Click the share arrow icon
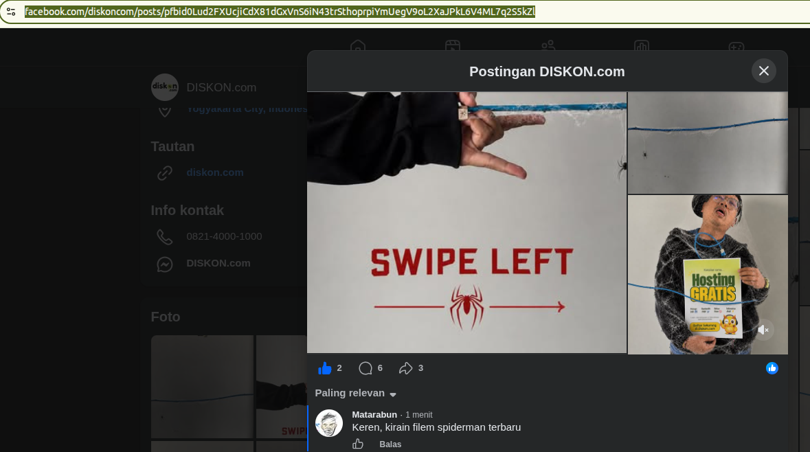This screenshot has height=452, width=810. pyautogui.click(x=405, y=368)
